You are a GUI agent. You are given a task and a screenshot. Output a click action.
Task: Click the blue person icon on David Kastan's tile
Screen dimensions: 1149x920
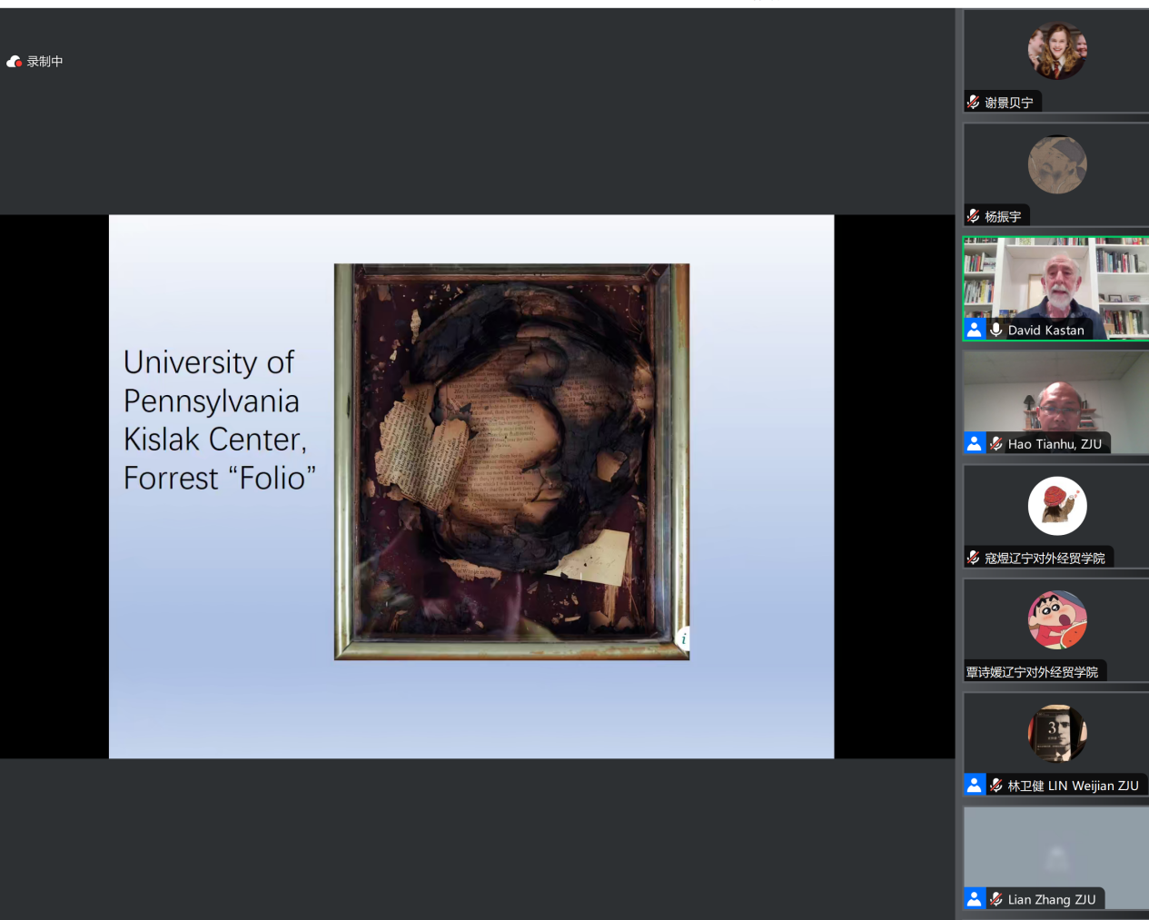(x=974, y=330)
